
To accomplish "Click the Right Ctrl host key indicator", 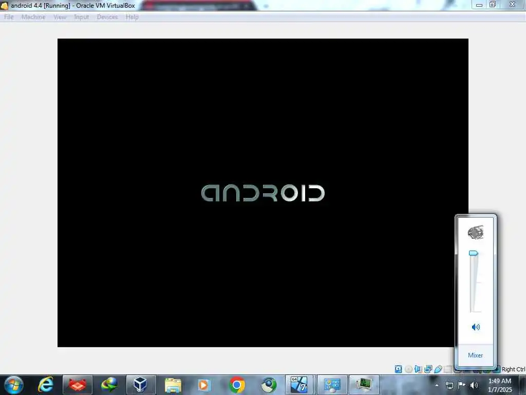I will (x=513, y=369).
